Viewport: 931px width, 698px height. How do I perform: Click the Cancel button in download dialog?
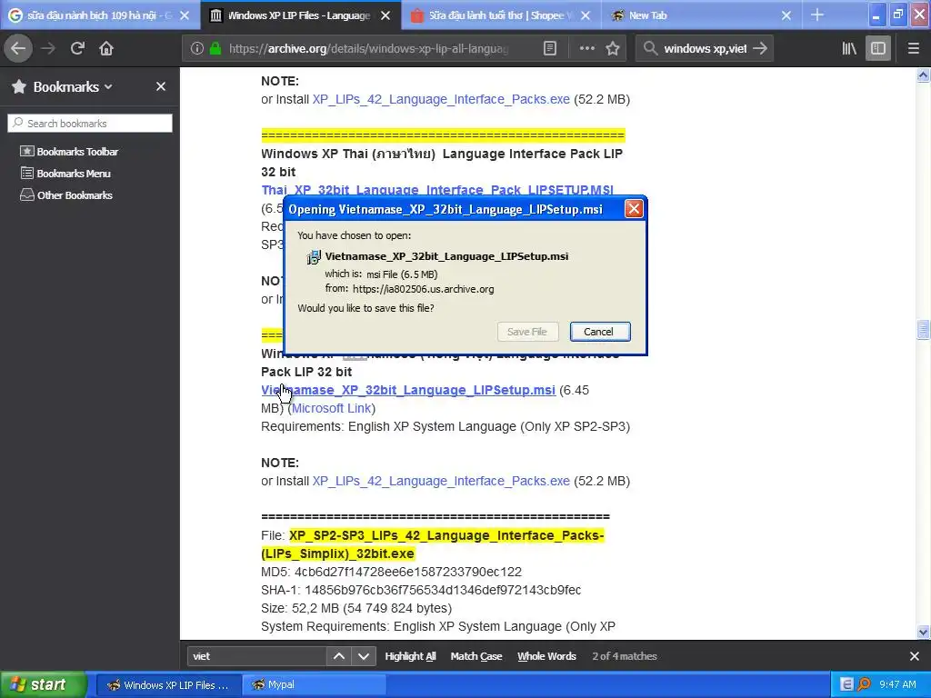click(600, 332)
